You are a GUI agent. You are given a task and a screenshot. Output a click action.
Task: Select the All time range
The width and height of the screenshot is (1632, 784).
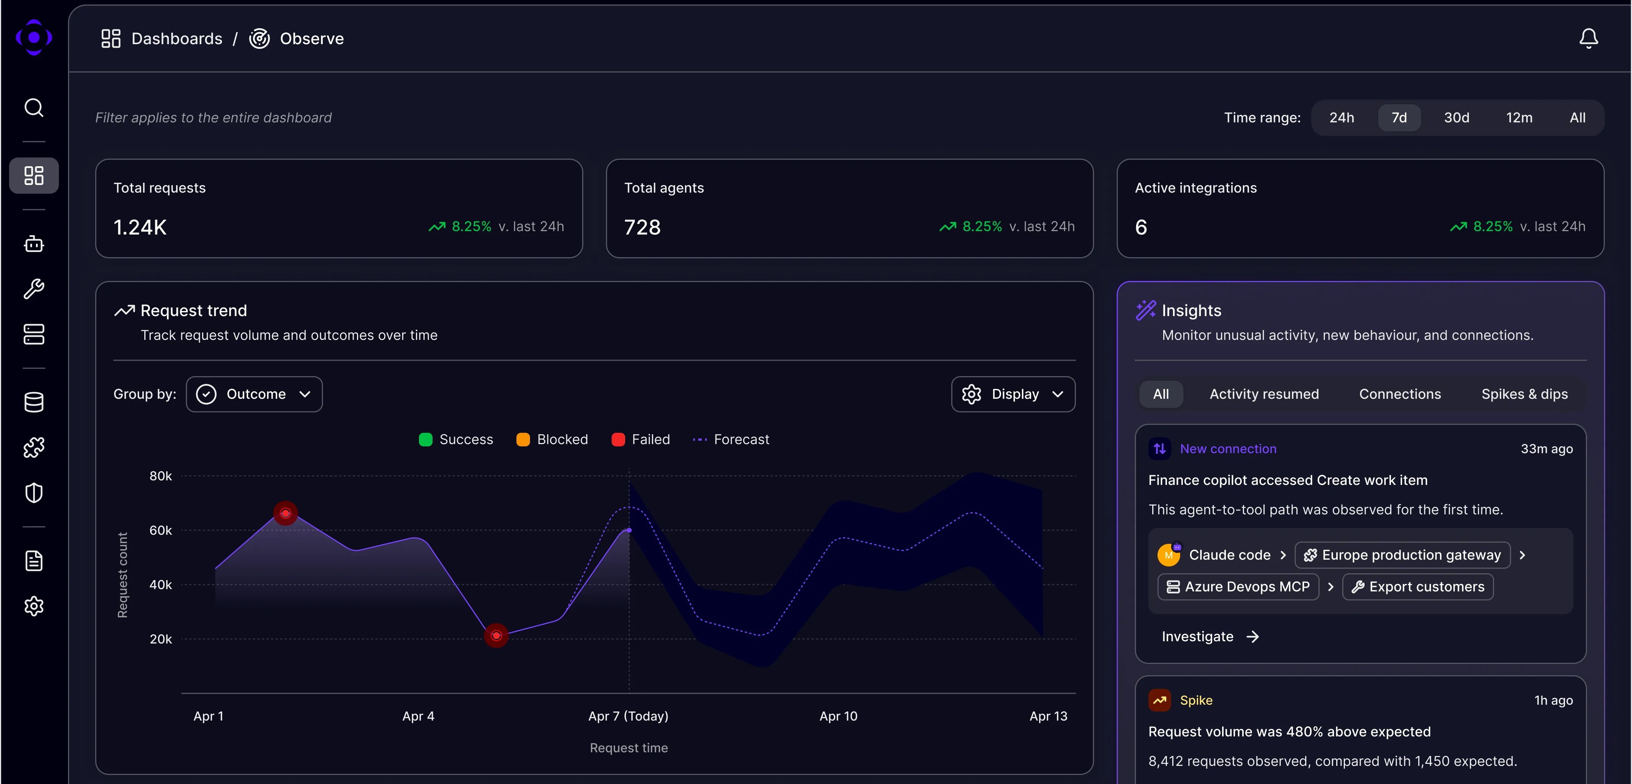coord(1578,118)
